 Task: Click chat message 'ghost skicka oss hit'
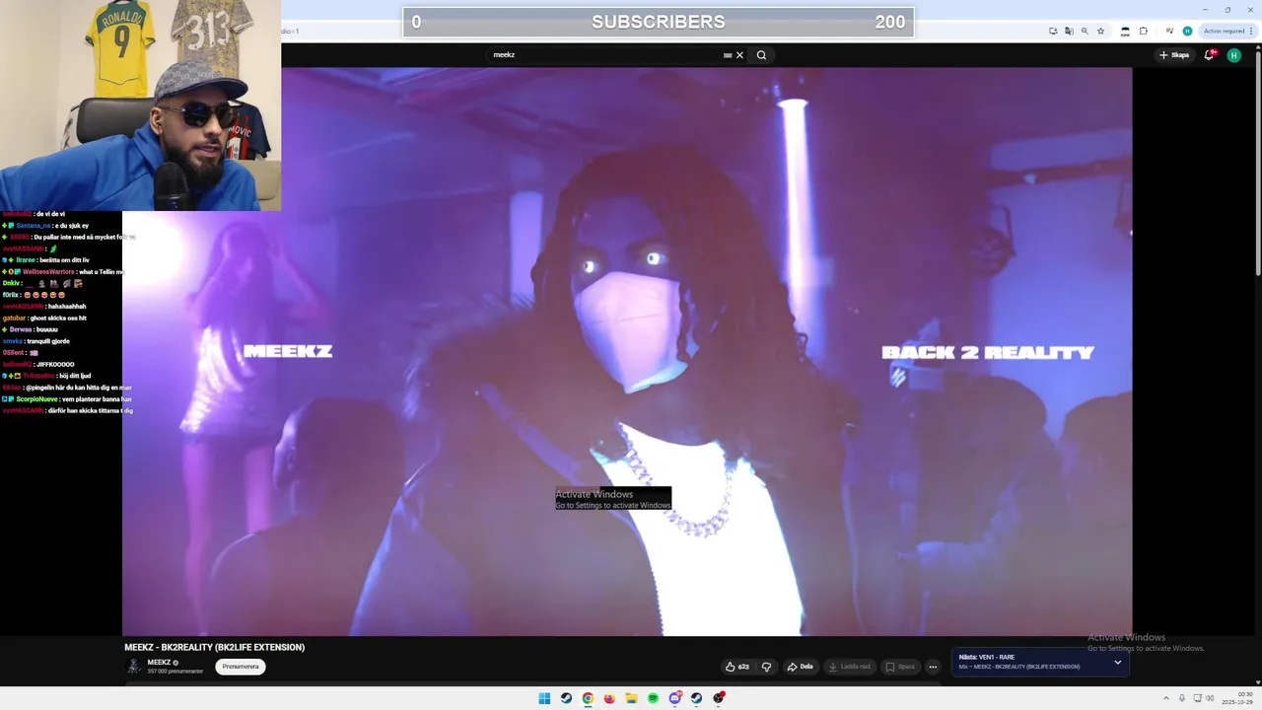58,319
